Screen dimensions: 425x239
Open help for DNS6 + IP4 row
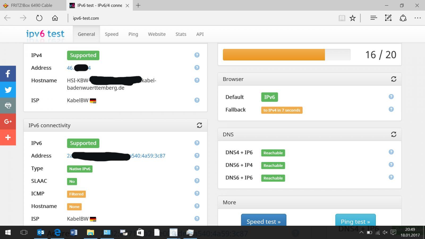click(x=391, y=165)
